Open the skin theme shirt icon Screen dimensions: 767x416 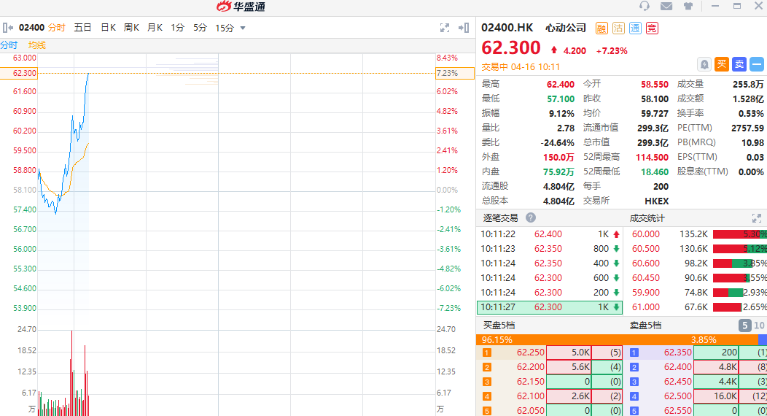tap(688, 6)
